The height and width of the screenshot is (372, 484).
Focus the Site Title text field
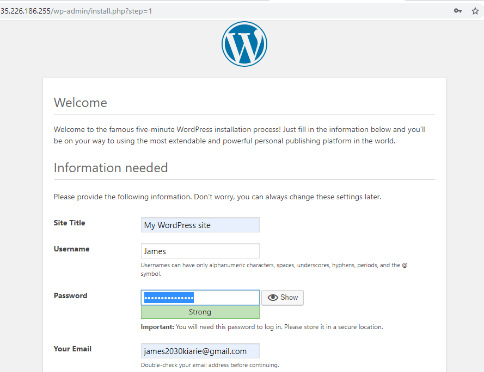point(200,225)
